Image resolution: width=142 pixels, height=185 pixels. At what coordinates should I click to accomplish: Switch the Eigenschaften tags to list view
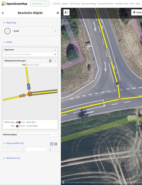click(x=52, y=144)
